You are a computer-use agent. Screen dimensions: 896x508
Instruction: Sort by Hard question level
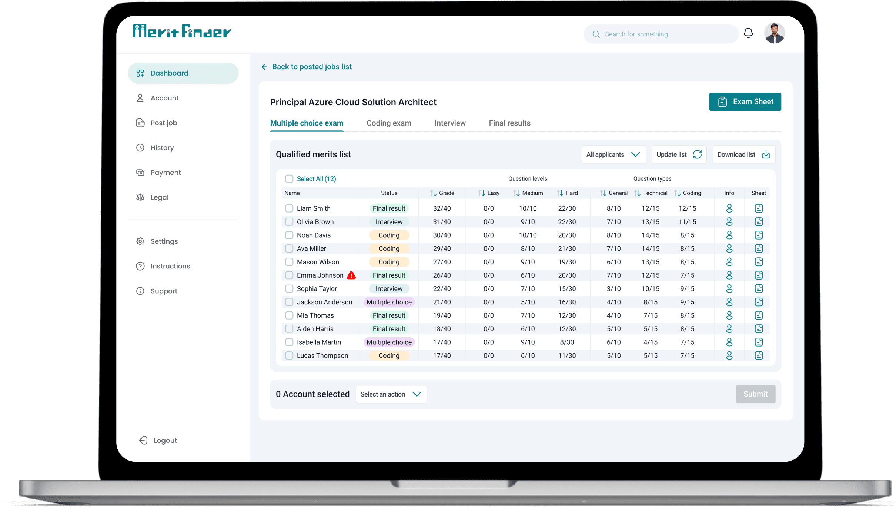pyautogui.click(x=560, y=193)
